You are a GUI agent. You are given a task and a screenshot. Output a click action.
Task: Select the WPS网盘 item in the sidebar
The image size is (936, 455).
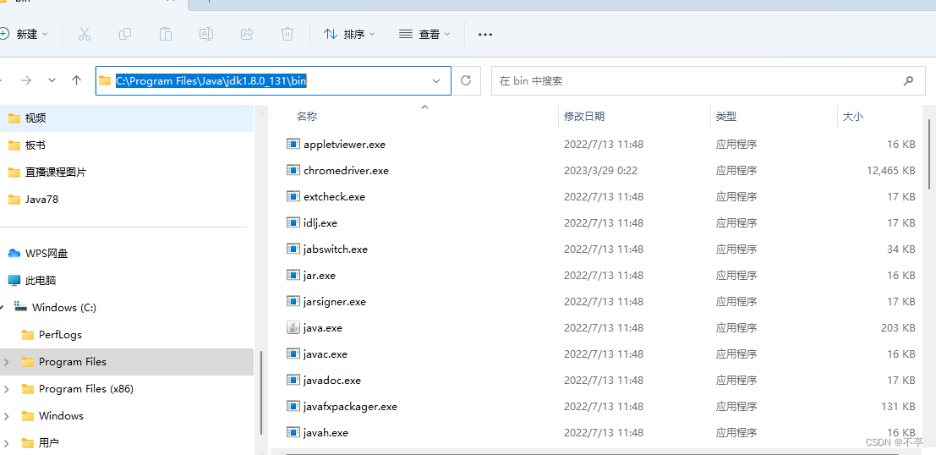click(x=47, y=253)
